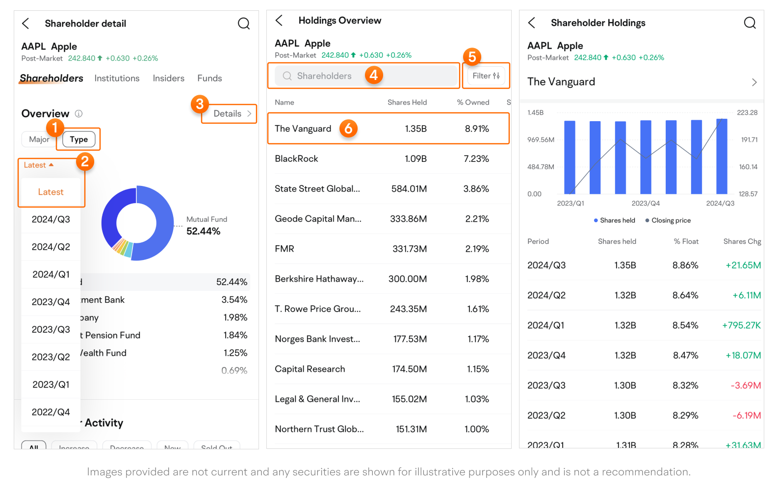Viewport: 778px width, 494px height.
Task: Go back from Holdings Overview screen
Action: pos(279,21)
